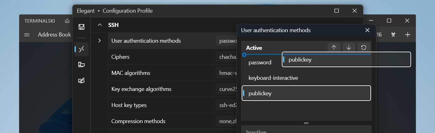Click the MAC algorithms value field
The height and width of the screenshot is (133, 435).
tap(226, 73)
